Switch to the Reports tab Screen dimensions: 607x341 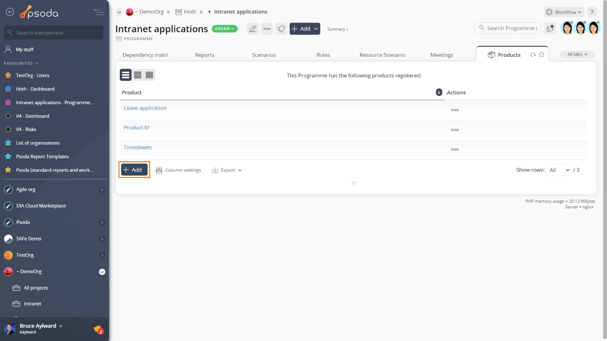[x=205, y=55]
